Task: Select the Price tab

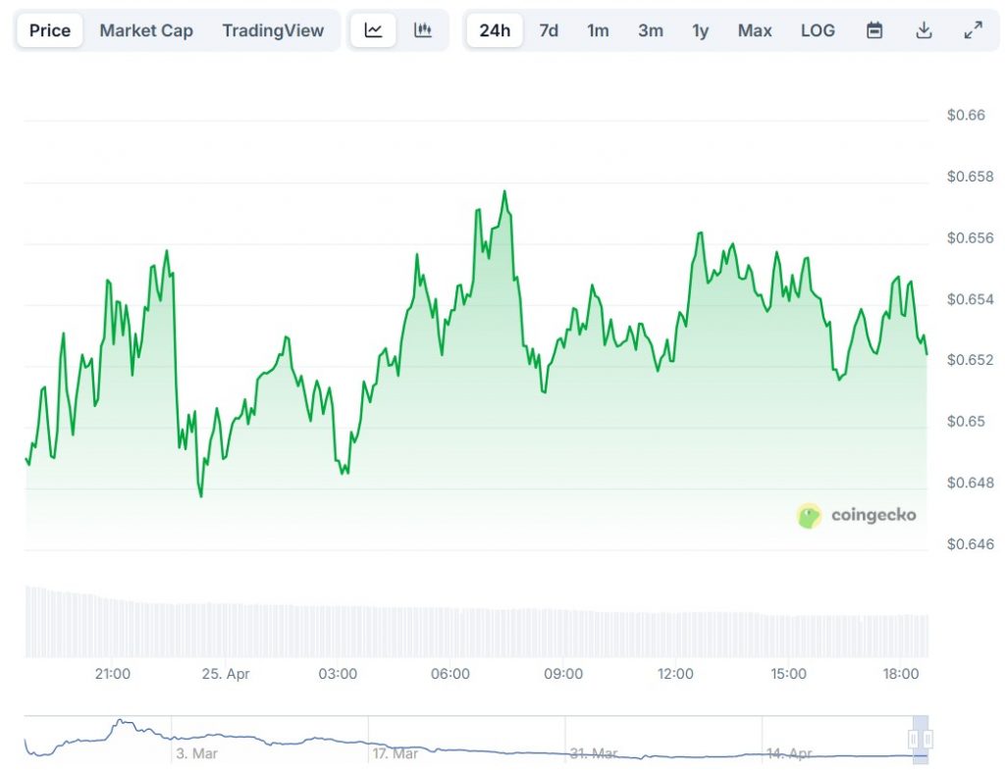Action: [50, 30]
